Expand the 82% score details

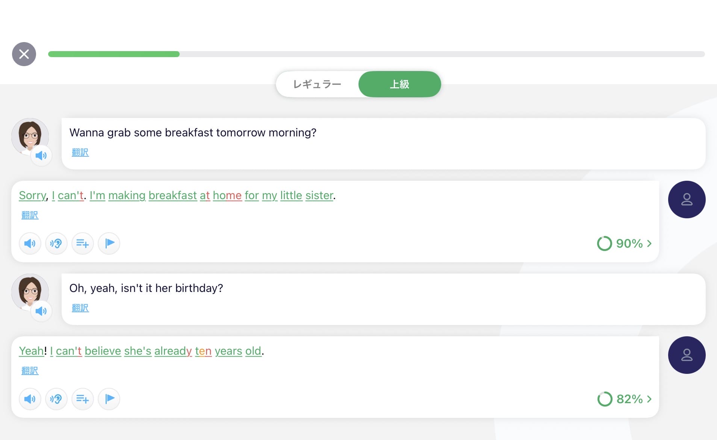(625, 399)
